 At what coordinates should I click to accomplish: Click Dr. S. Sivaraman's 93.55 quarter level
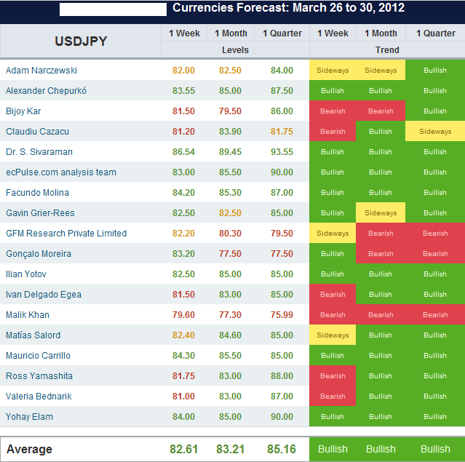click(282, 152)
